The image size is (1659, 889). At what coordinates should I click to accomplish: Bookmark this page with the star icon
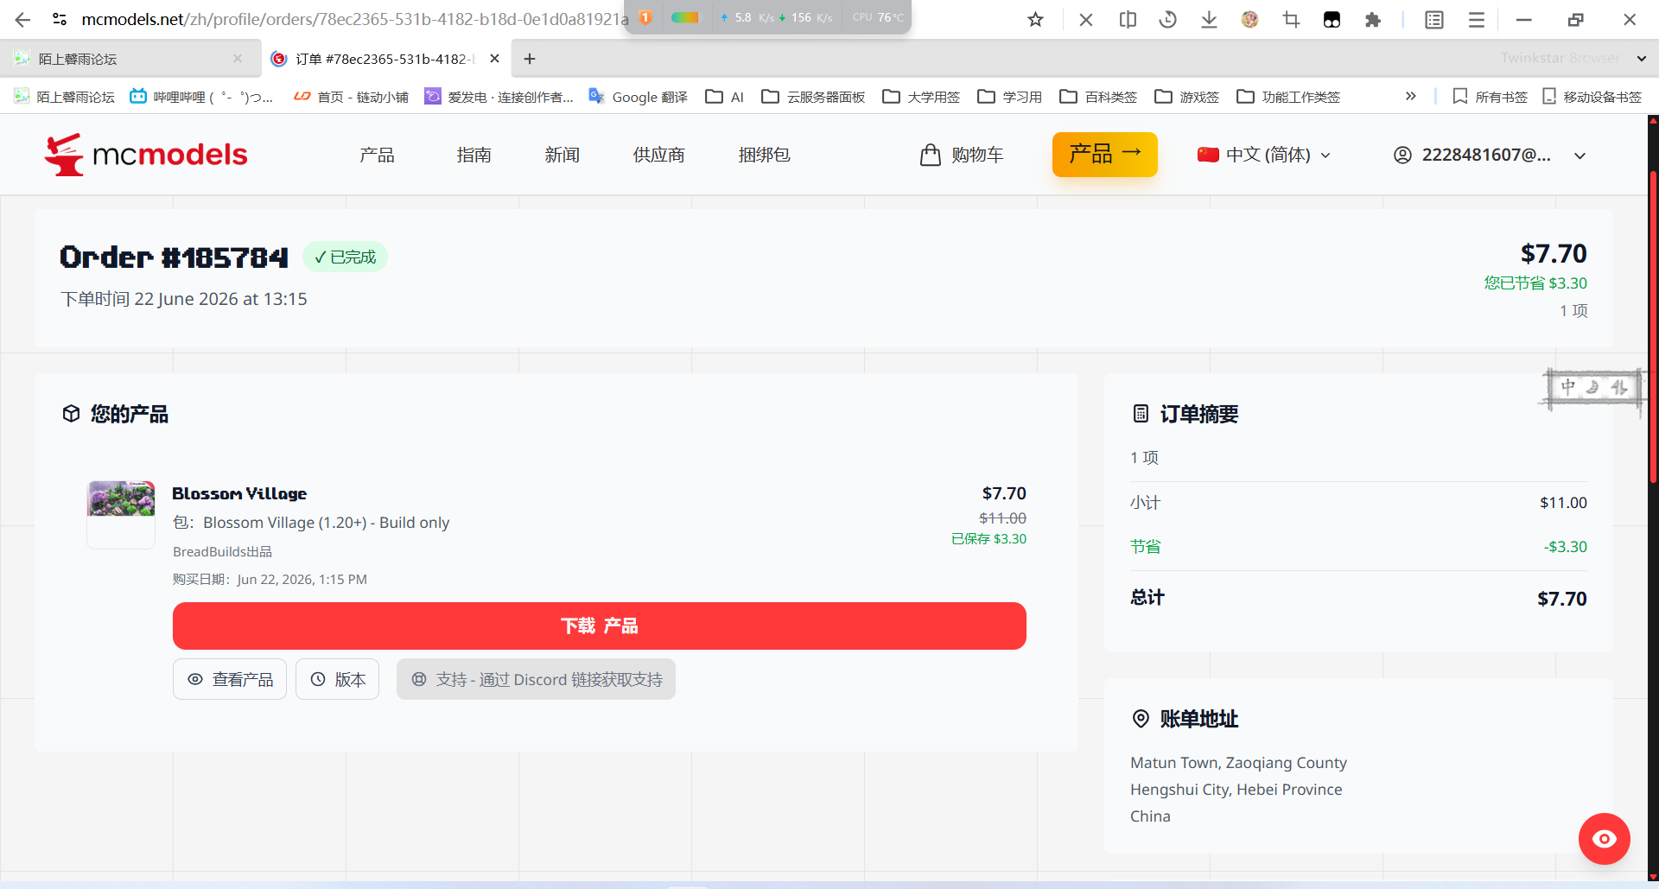[1035, 19]
